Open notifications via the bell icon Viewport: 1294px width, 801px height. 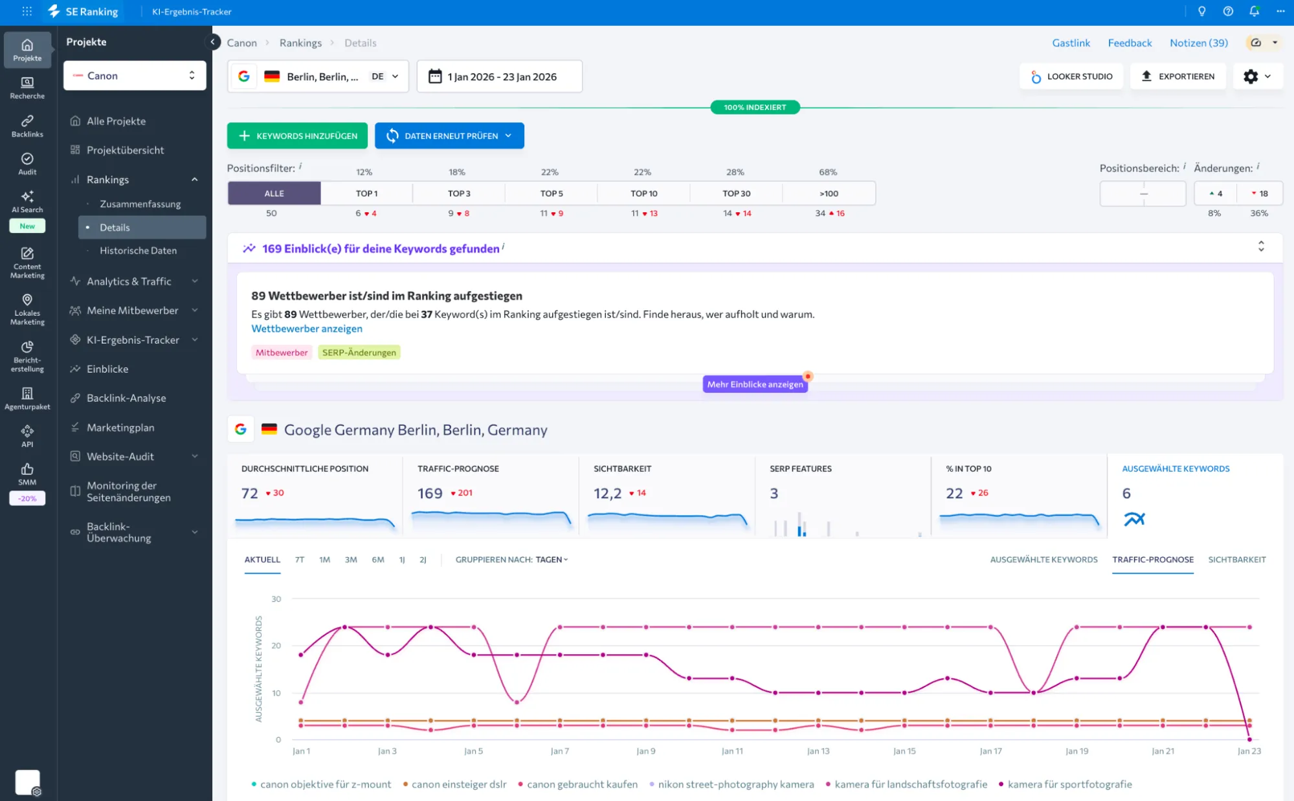(1254, 11)
